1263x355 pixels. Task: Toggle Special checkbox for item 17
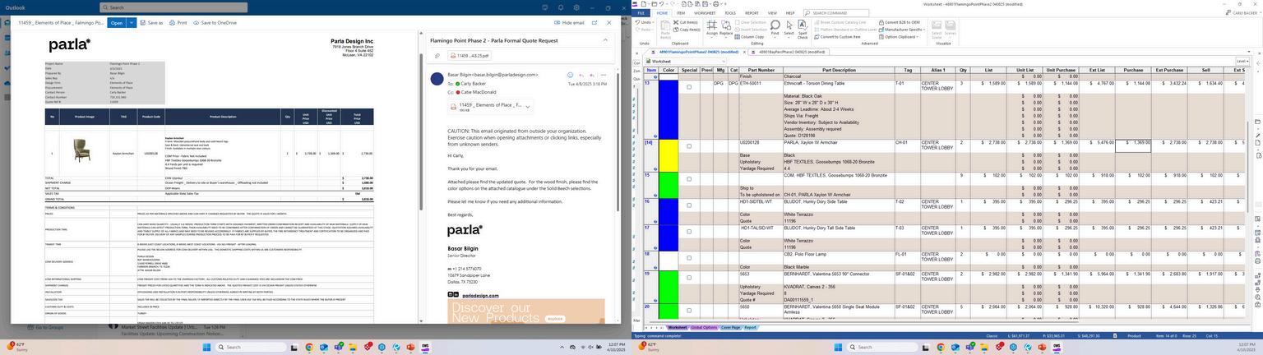[x=689, y=232]
